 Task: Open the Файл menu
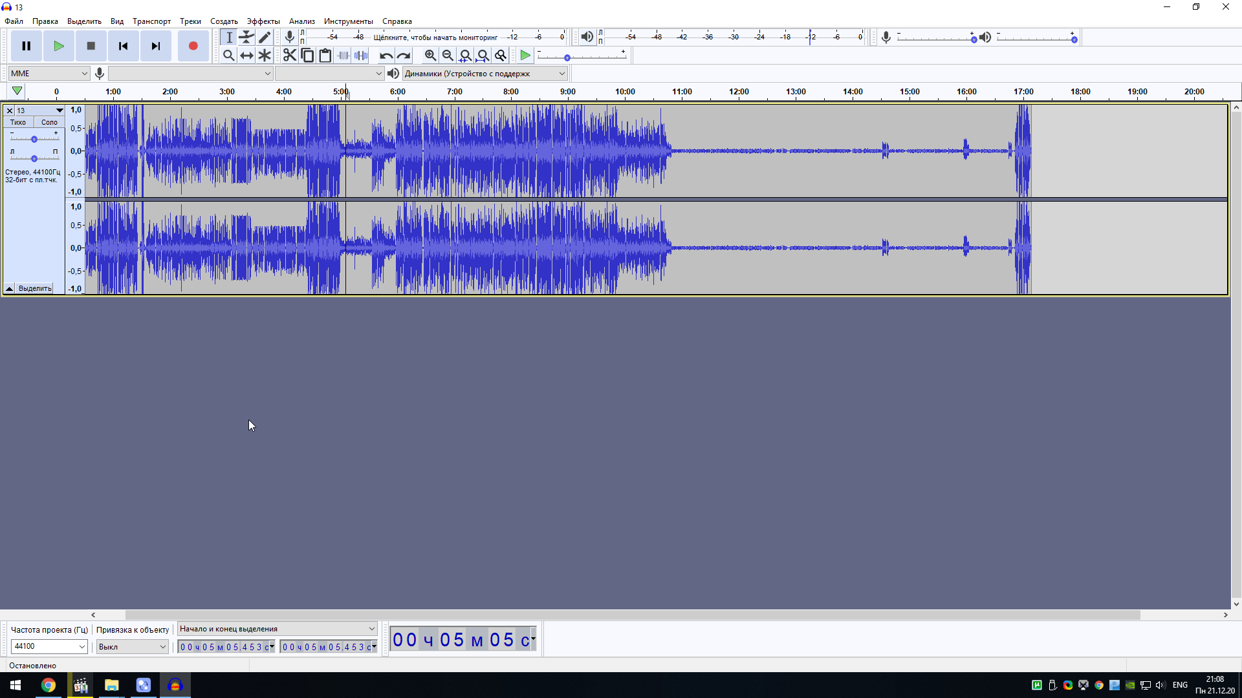14,21
